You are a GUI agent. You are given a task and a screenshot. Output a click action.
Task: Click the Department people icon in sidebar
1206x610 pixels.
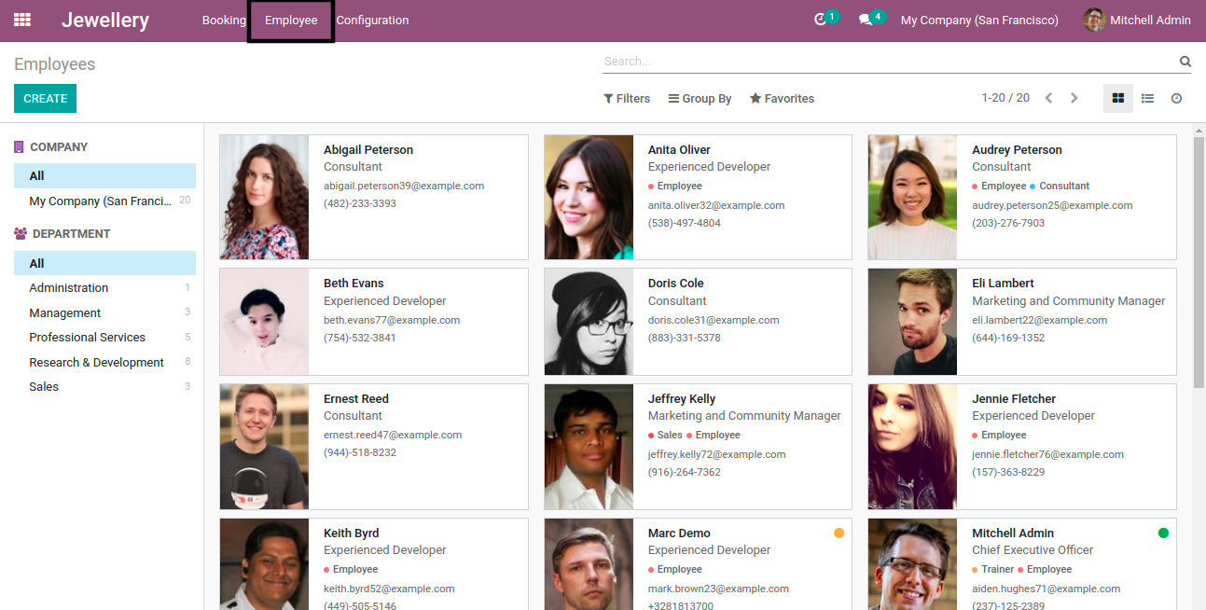[21, 234]
